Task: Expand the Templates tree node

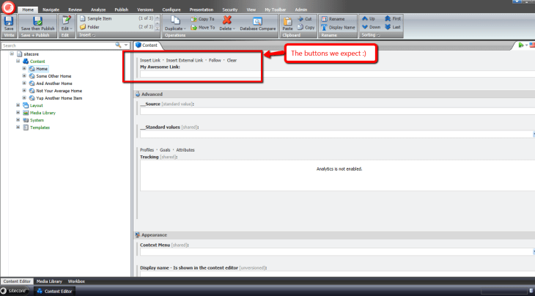Action: click(x=18, y=127)
